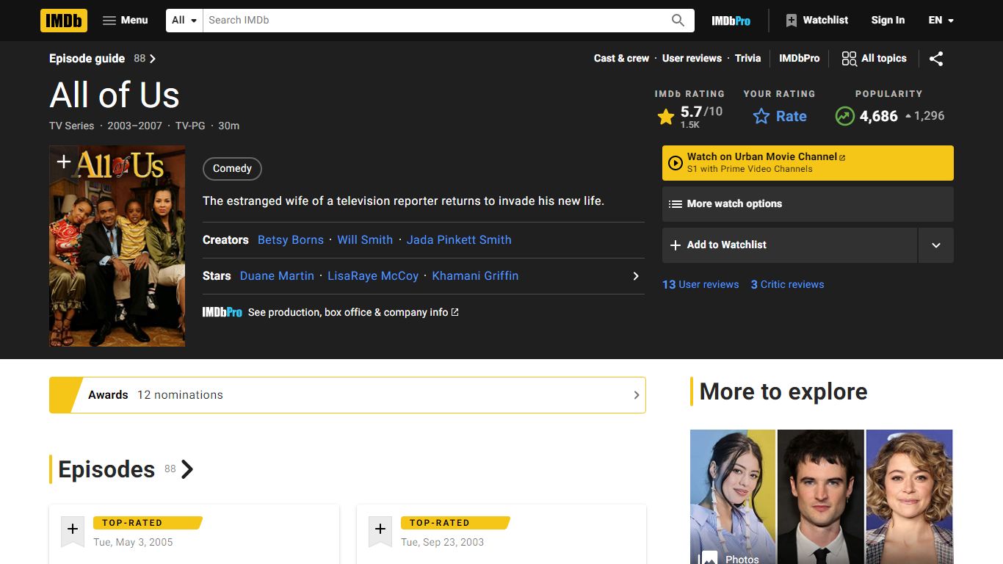Expand the Awards row chevron

637,395
